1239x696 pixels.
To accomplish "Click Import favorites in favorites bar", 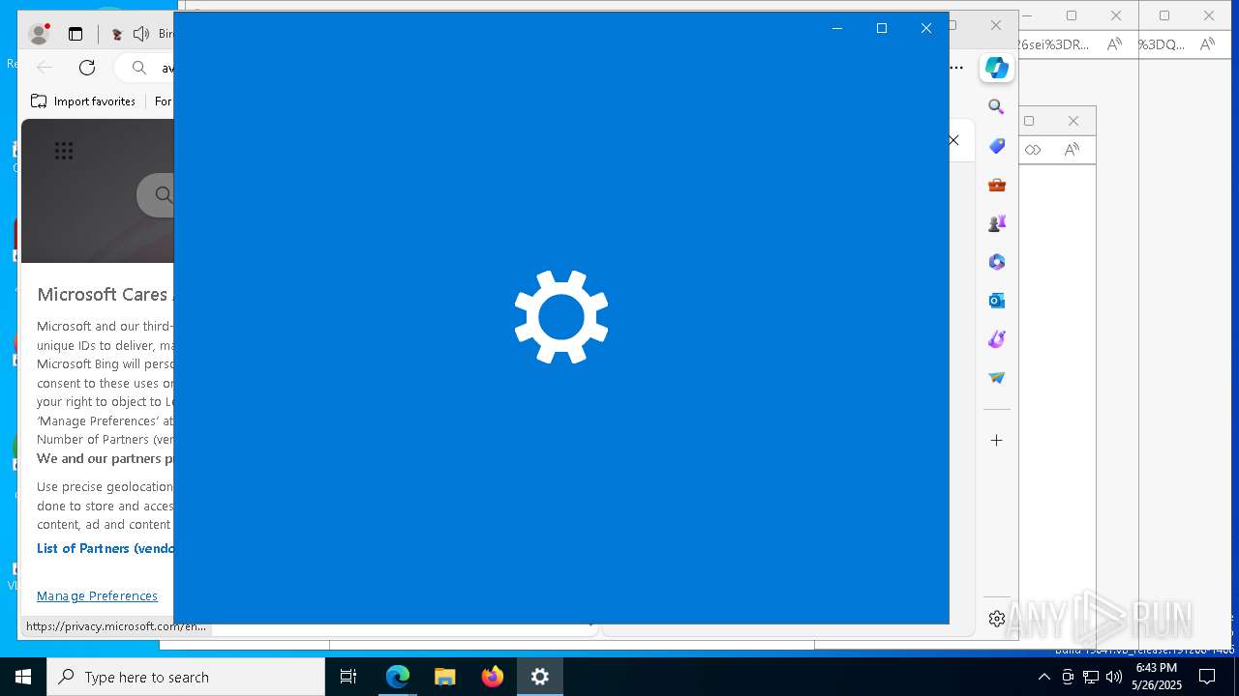I will click(x=83, y=101).
